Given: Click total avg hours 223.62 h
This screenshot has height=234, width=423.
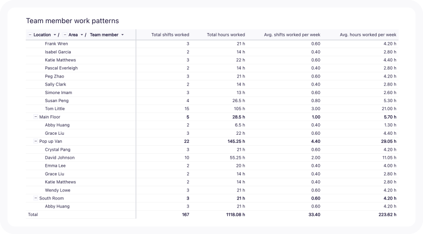Looking at the screenshot, I should click(x=387, y=215).
